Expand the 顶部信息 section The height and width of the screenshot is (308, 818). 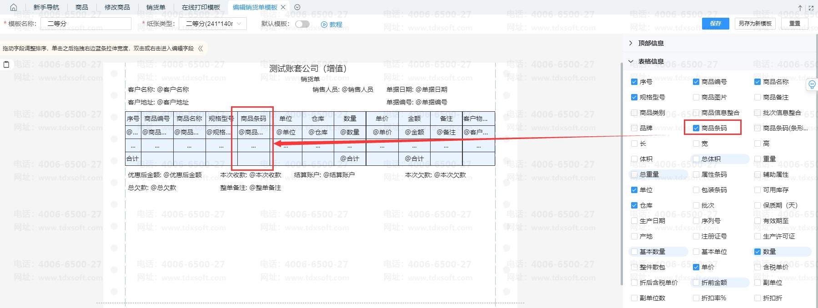pos(631,43)
